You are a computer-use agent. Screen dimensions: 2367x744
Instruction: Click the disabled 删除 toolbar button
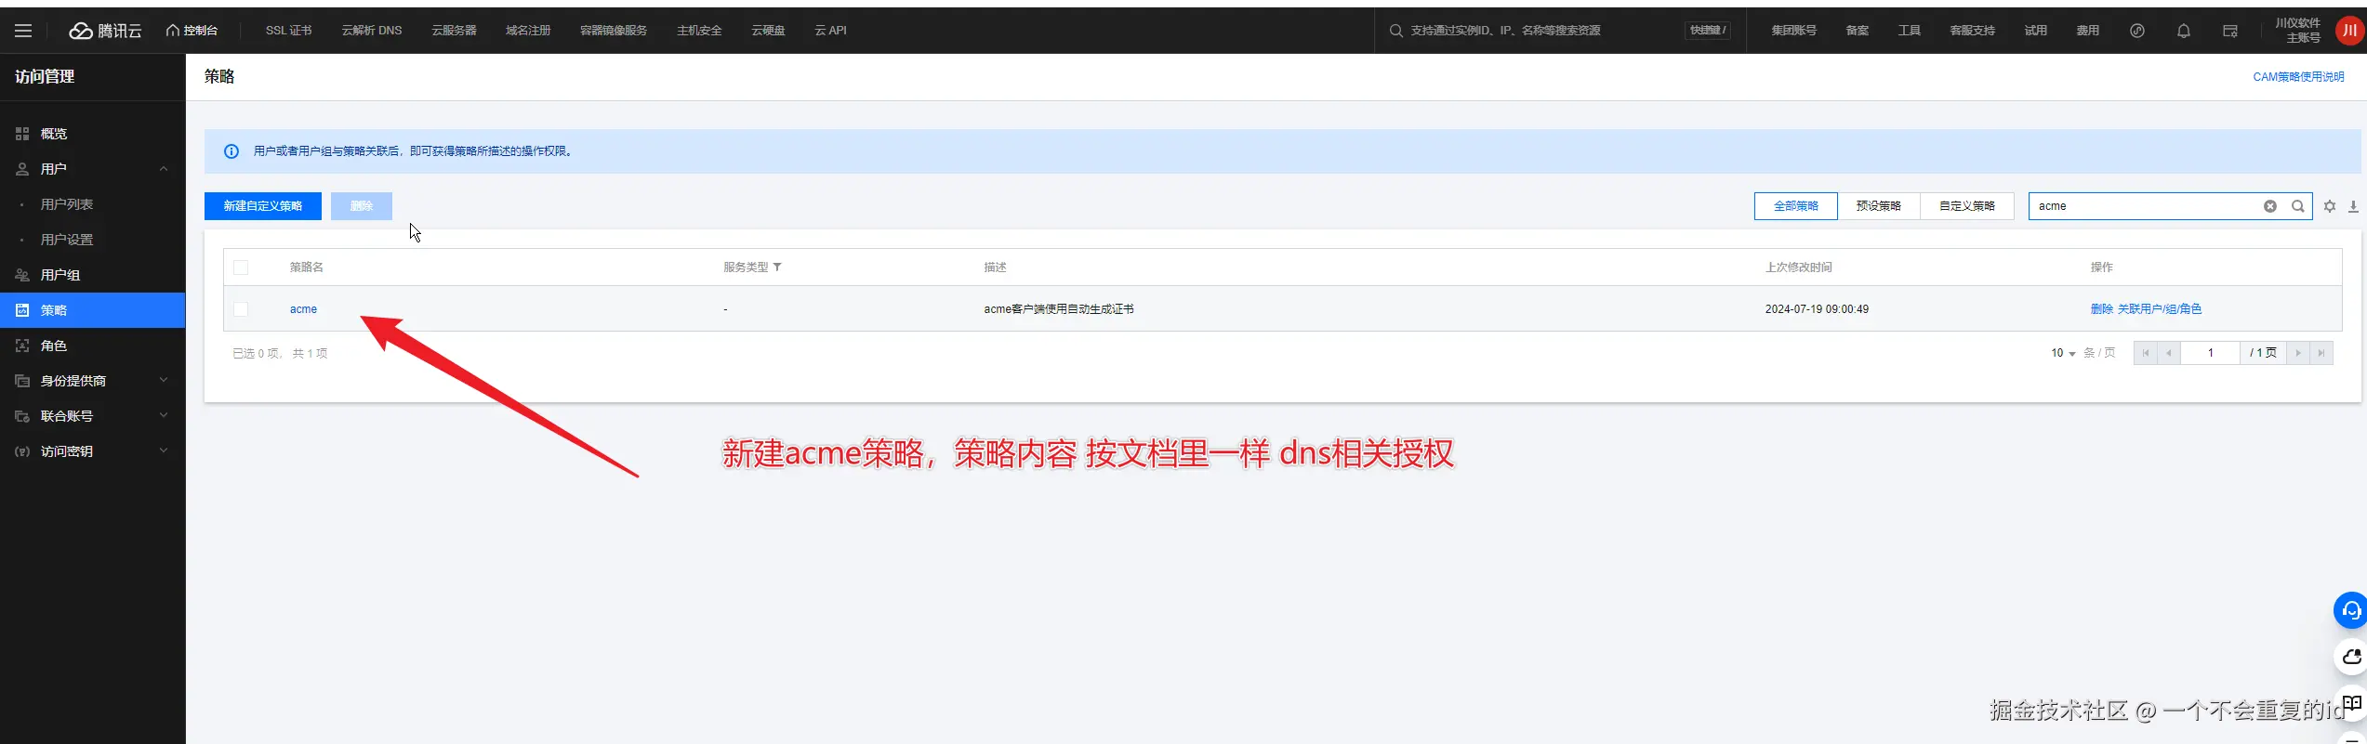pos(362,206)
